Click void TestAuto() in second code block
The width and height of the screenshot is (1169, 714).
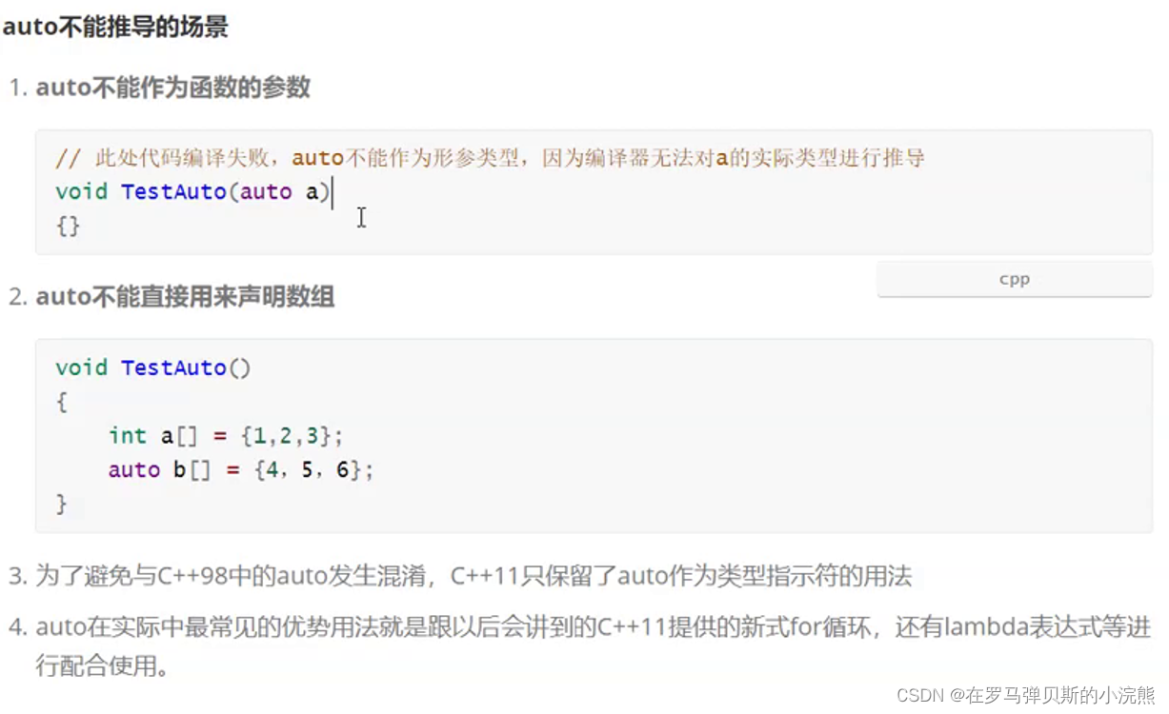click(153, 367)
